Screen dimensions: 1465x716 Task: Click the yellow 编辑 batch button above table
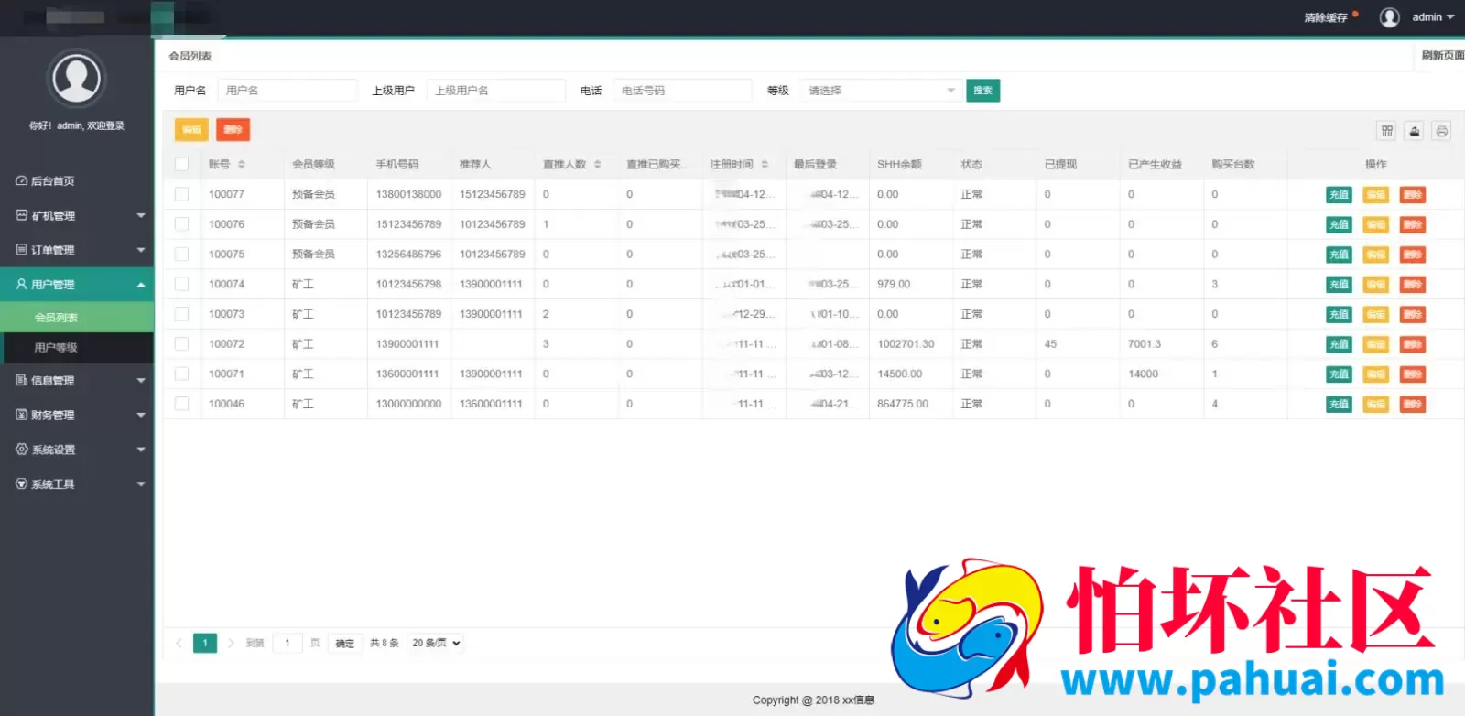coord(191,130)
